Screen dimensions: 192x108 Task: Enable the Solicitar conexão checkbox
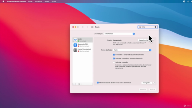coord(114,62)
